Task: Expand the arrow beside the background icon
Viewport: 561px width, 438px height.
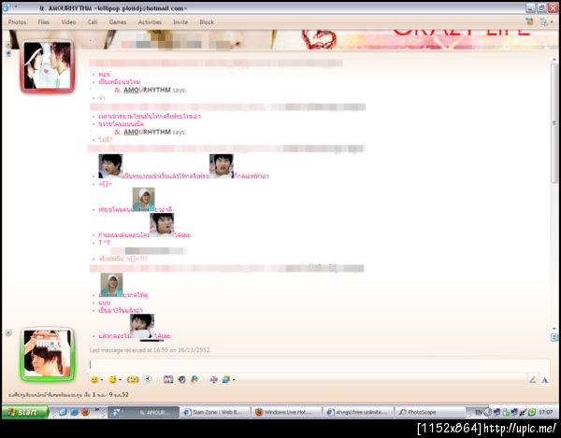Action: click(234, 380)
